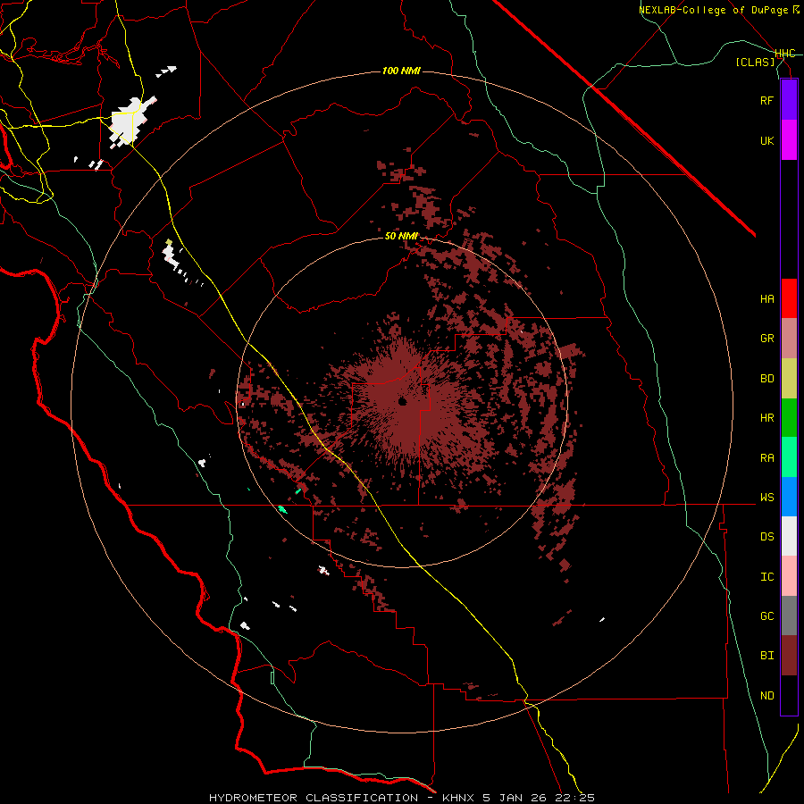Click the GC gray legend swatch
This screenshot has width=804, height=804.
coord(789,616)
